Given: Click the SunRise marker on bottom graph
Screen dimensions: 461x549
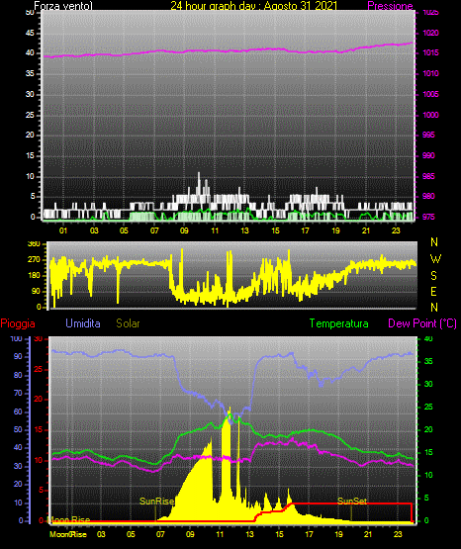Looking at the screenshot, I should coord(156,502).
